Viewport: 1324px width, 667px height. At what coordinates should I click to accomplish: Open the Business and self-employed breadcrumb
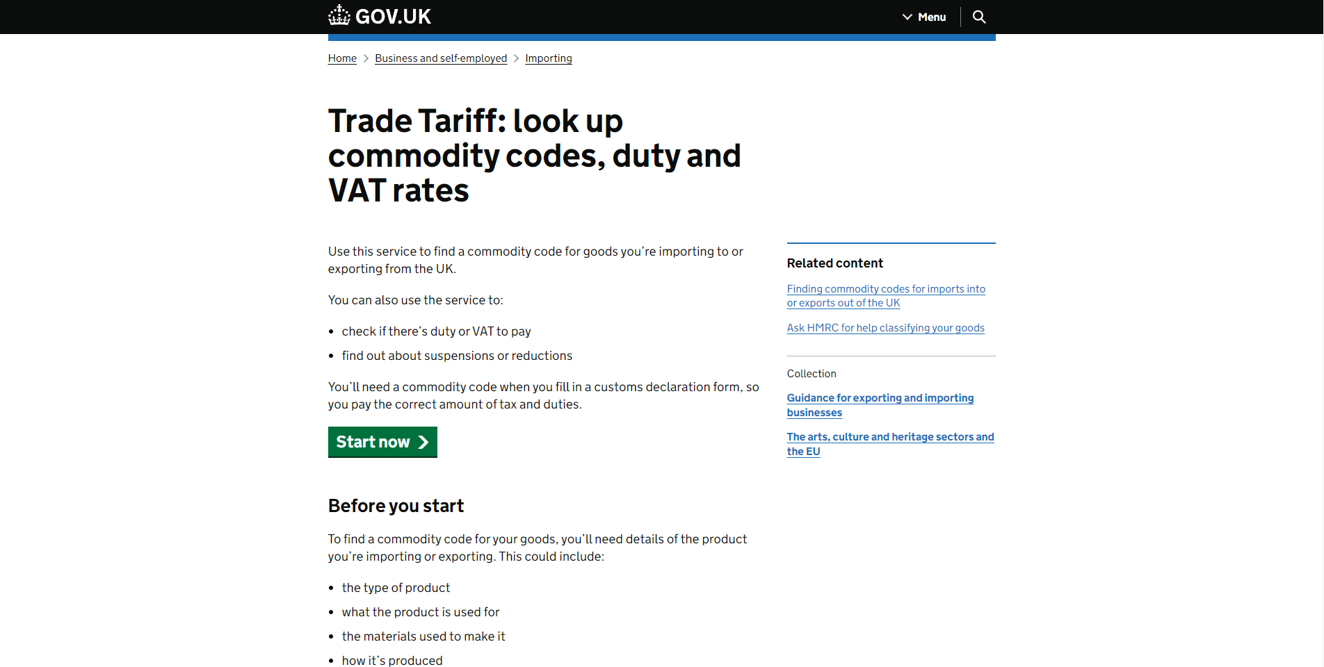click(441, 58)
